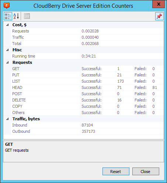Select the HEAD requests row

tap(87, 87)
